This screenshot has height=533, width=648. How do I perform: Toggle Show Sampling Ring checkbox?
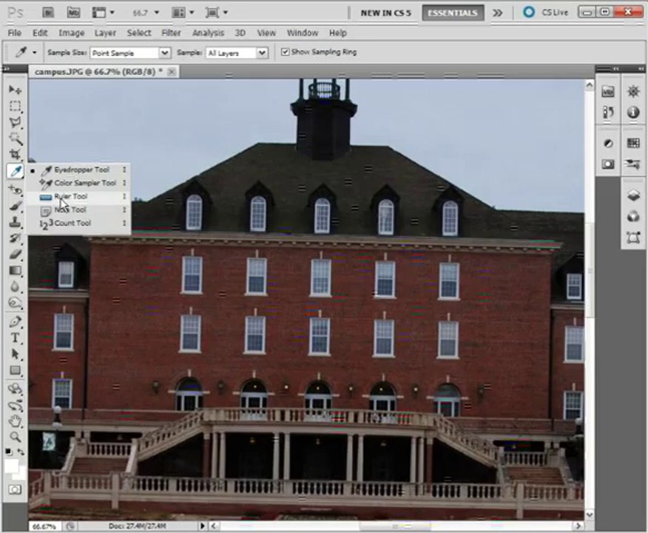coord(285,52)
